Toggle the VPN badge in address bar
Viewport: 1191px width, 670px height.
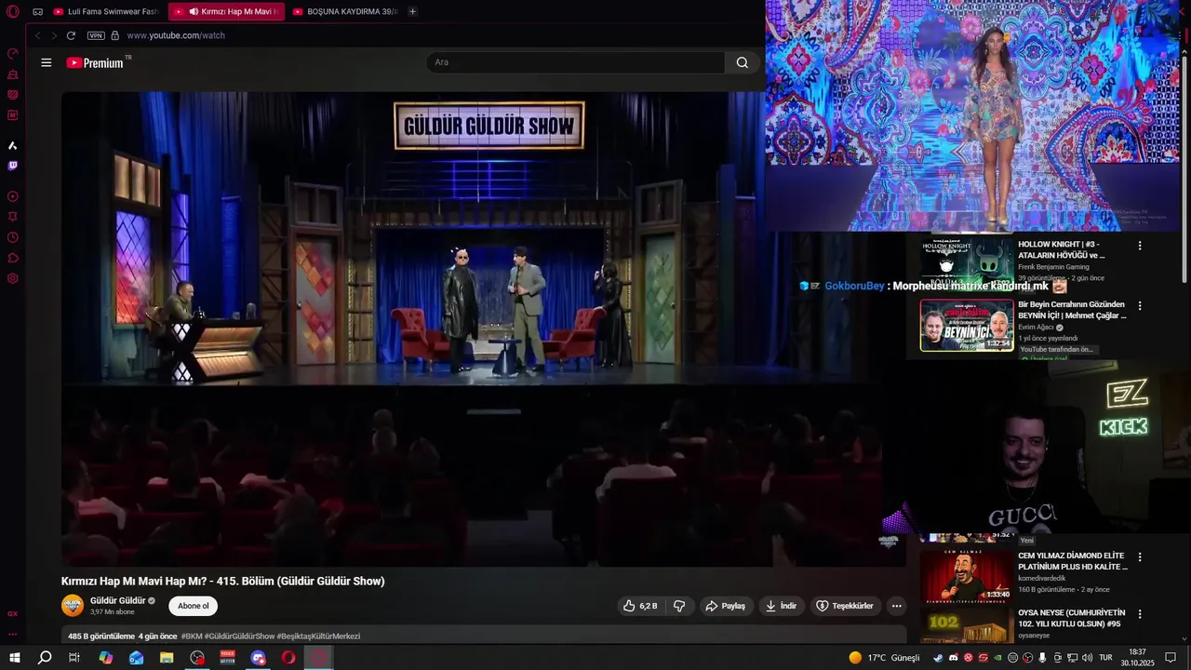pos(96,35)
